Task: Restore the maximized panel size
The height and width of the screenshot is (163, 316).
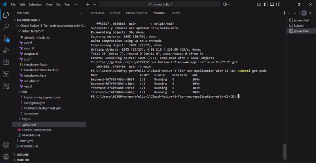Action: click(304, 13)
